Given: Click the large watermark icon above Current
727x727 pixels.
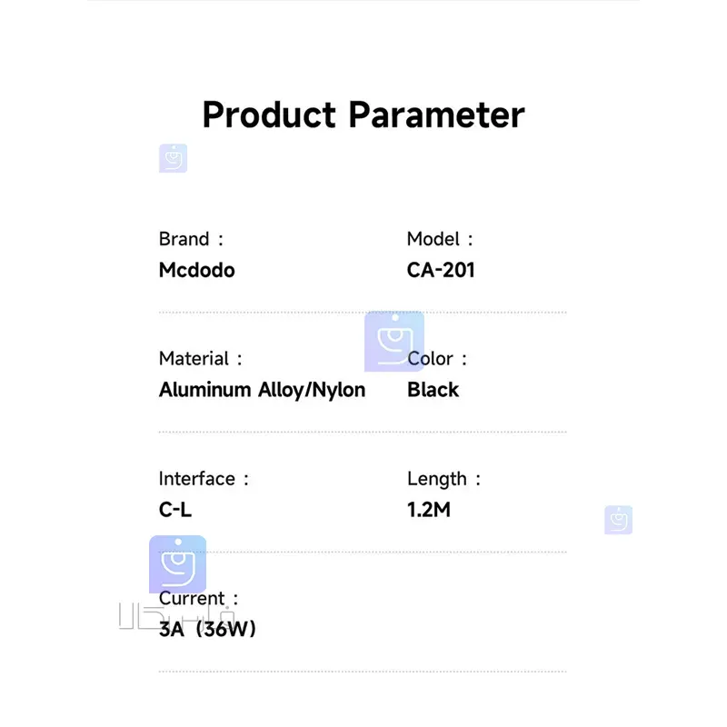Looking at the screenshot, I should [x=177, y=563].
